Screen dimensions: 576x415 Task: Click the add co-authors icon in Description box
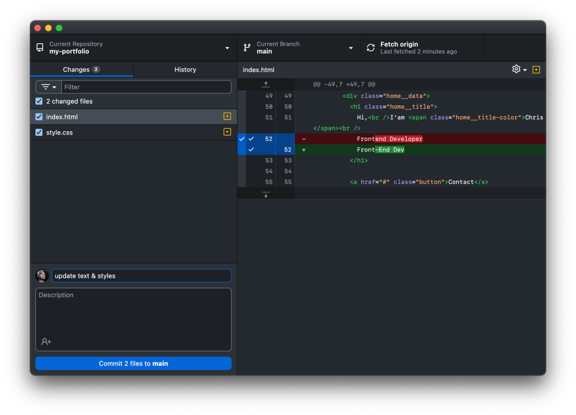[45, 341]
